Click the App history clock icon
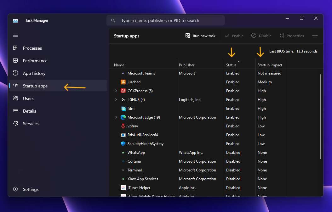332x212 pixels. (15, 73)
